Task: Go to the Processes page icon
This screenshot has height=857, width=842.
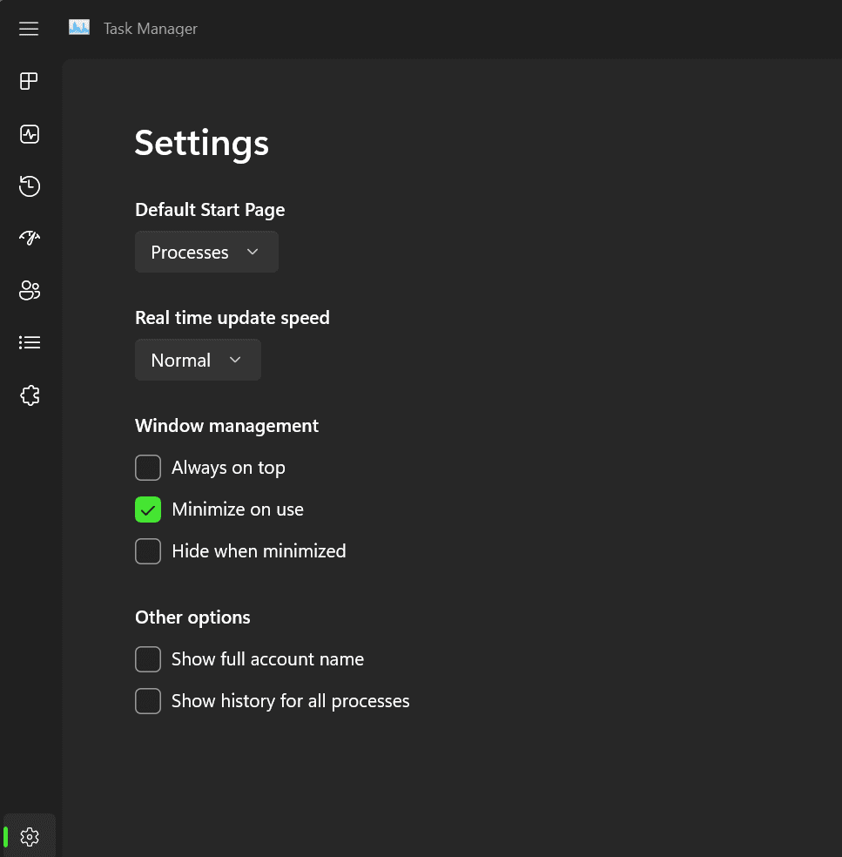Action: coord(29,82)
